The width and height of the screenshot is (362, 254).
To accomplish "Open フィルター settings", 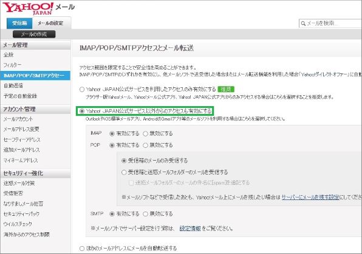I will click(13, 65).
